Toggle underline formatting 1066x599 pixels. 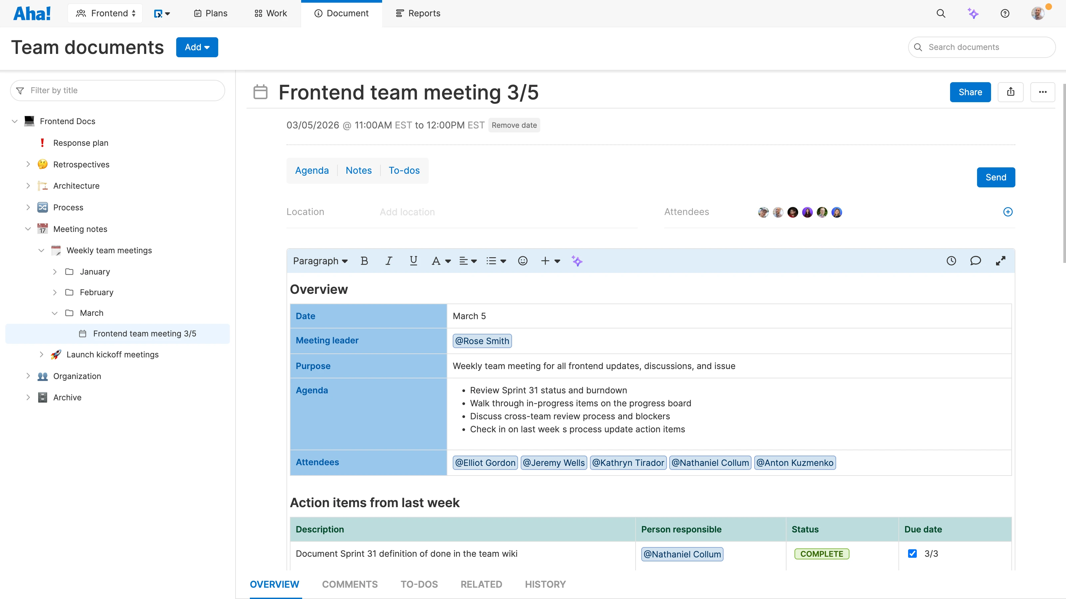413,261
